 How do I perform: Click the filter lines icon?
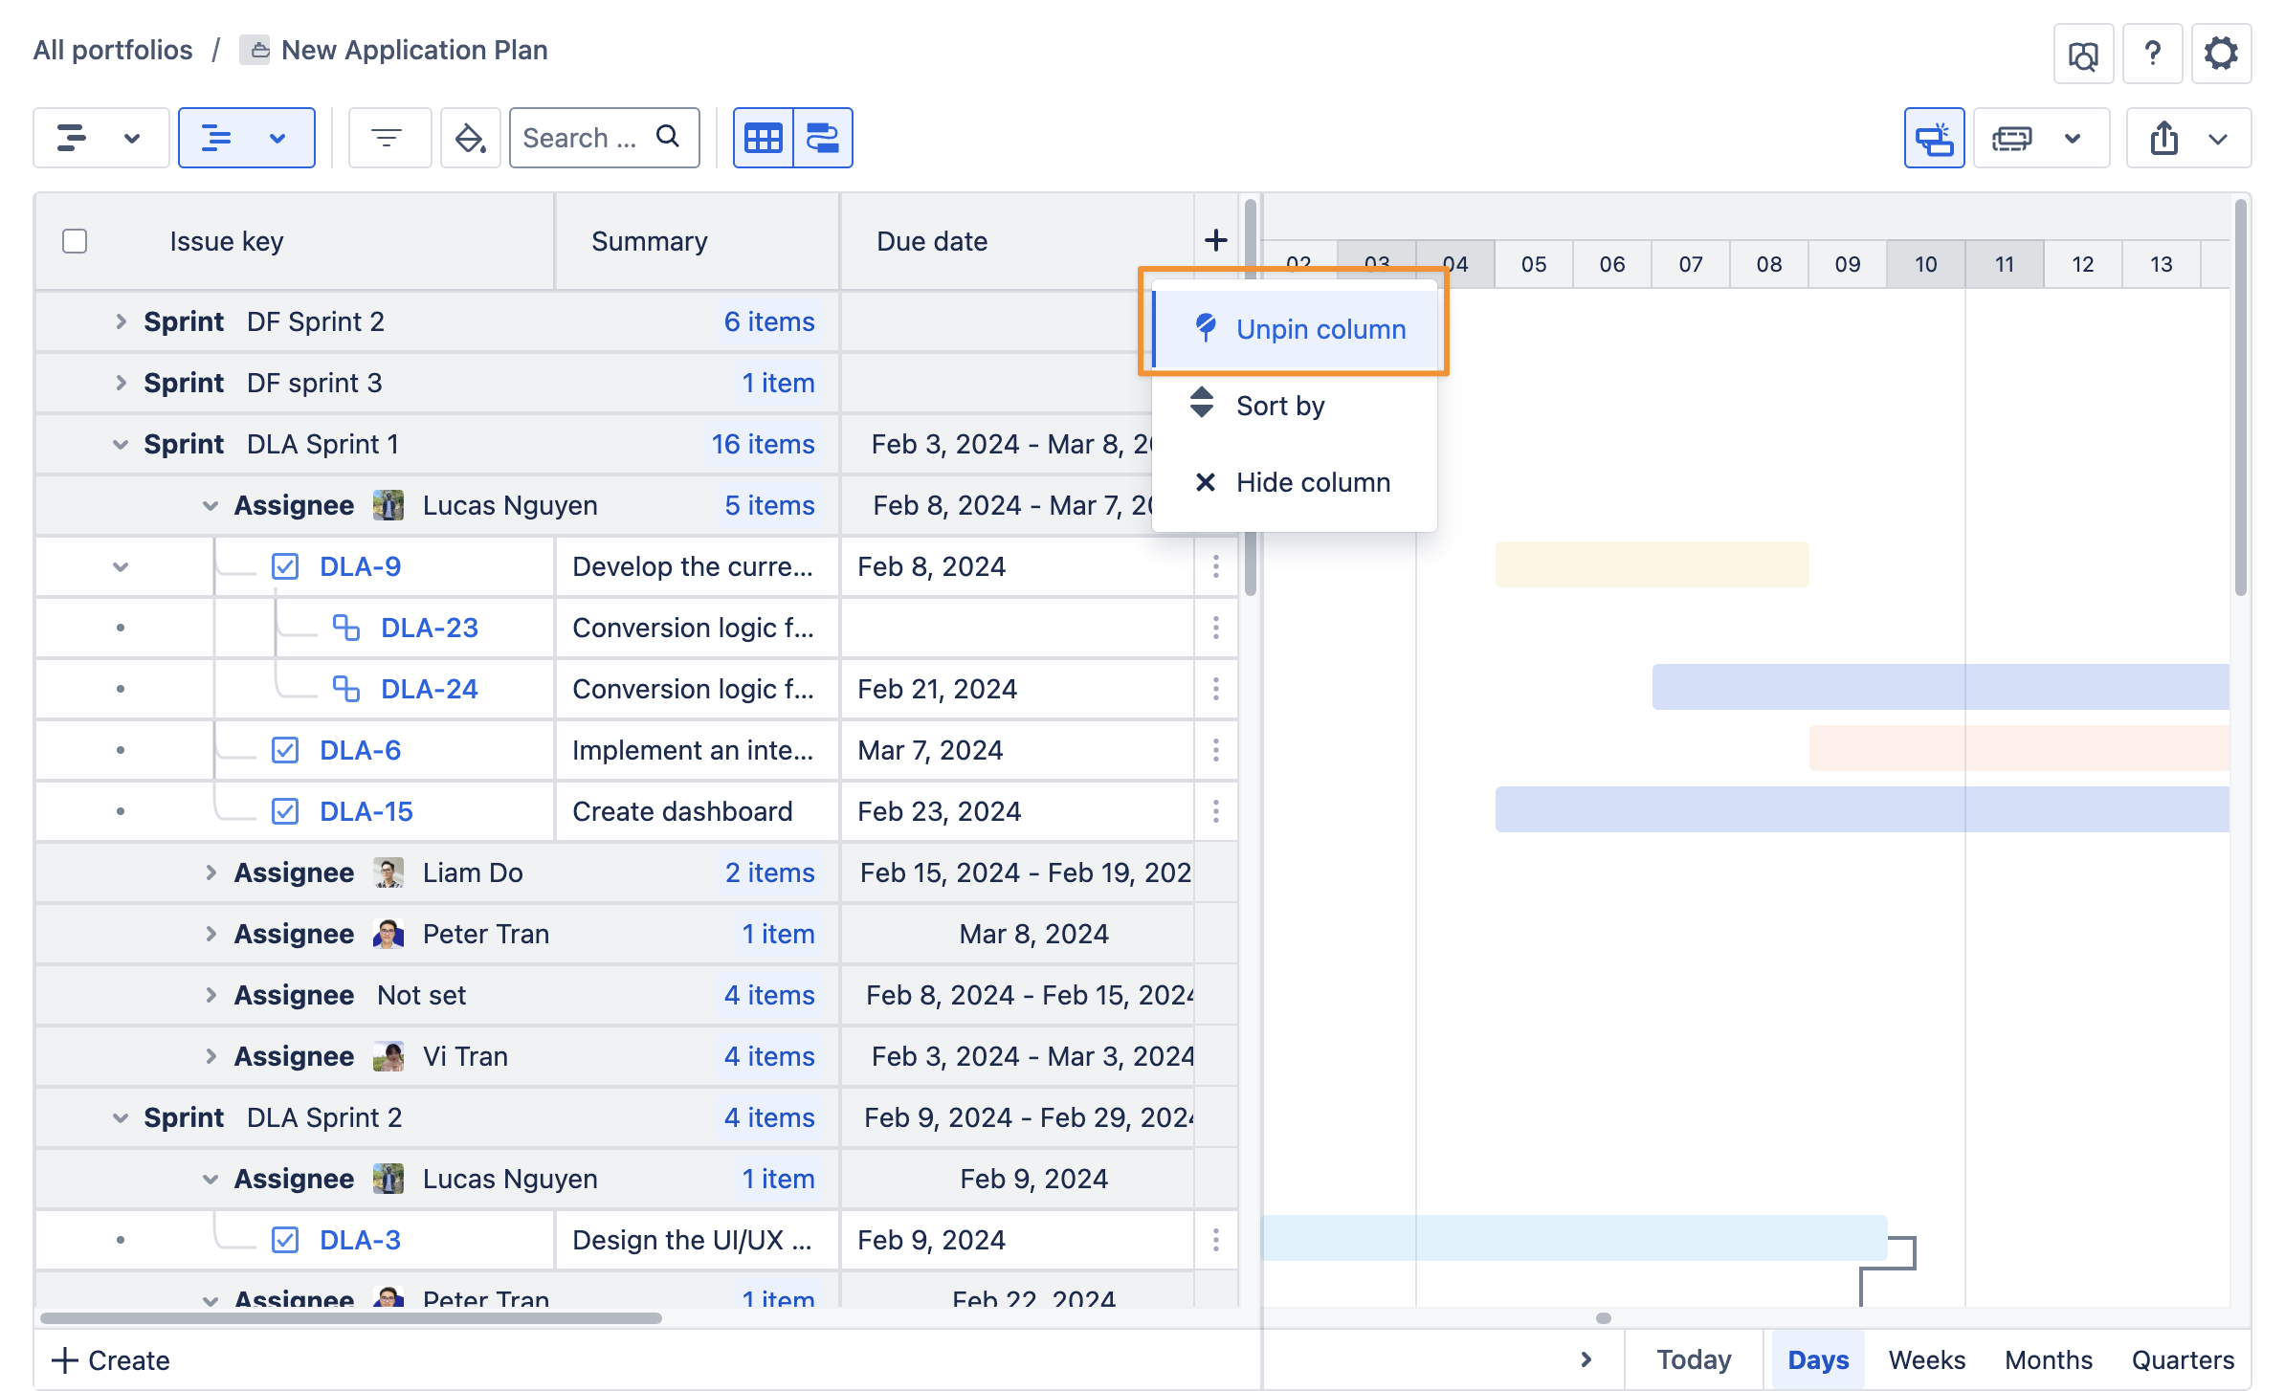coord(387,138)
